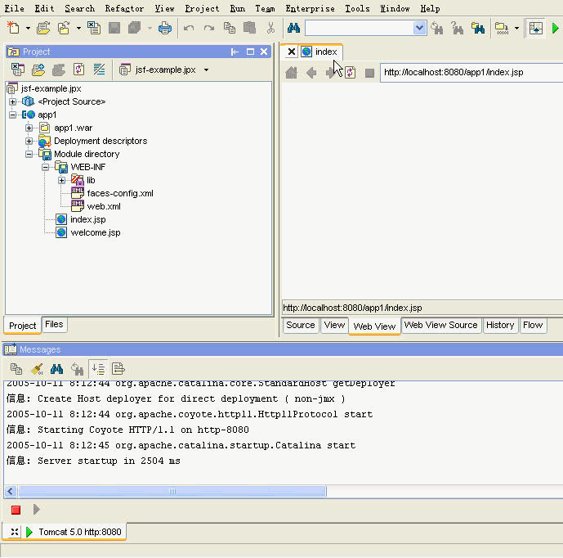Viewport: 563px width, 558px height.
Task: Click the Messages horizontal scrollbar thumb
Action: 172,491
